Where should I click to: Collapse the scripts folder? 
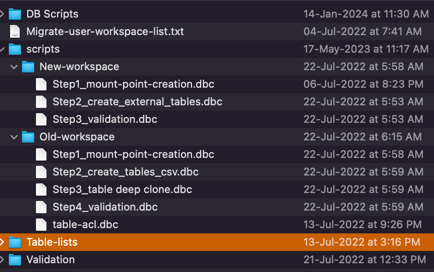click(1, 49)
